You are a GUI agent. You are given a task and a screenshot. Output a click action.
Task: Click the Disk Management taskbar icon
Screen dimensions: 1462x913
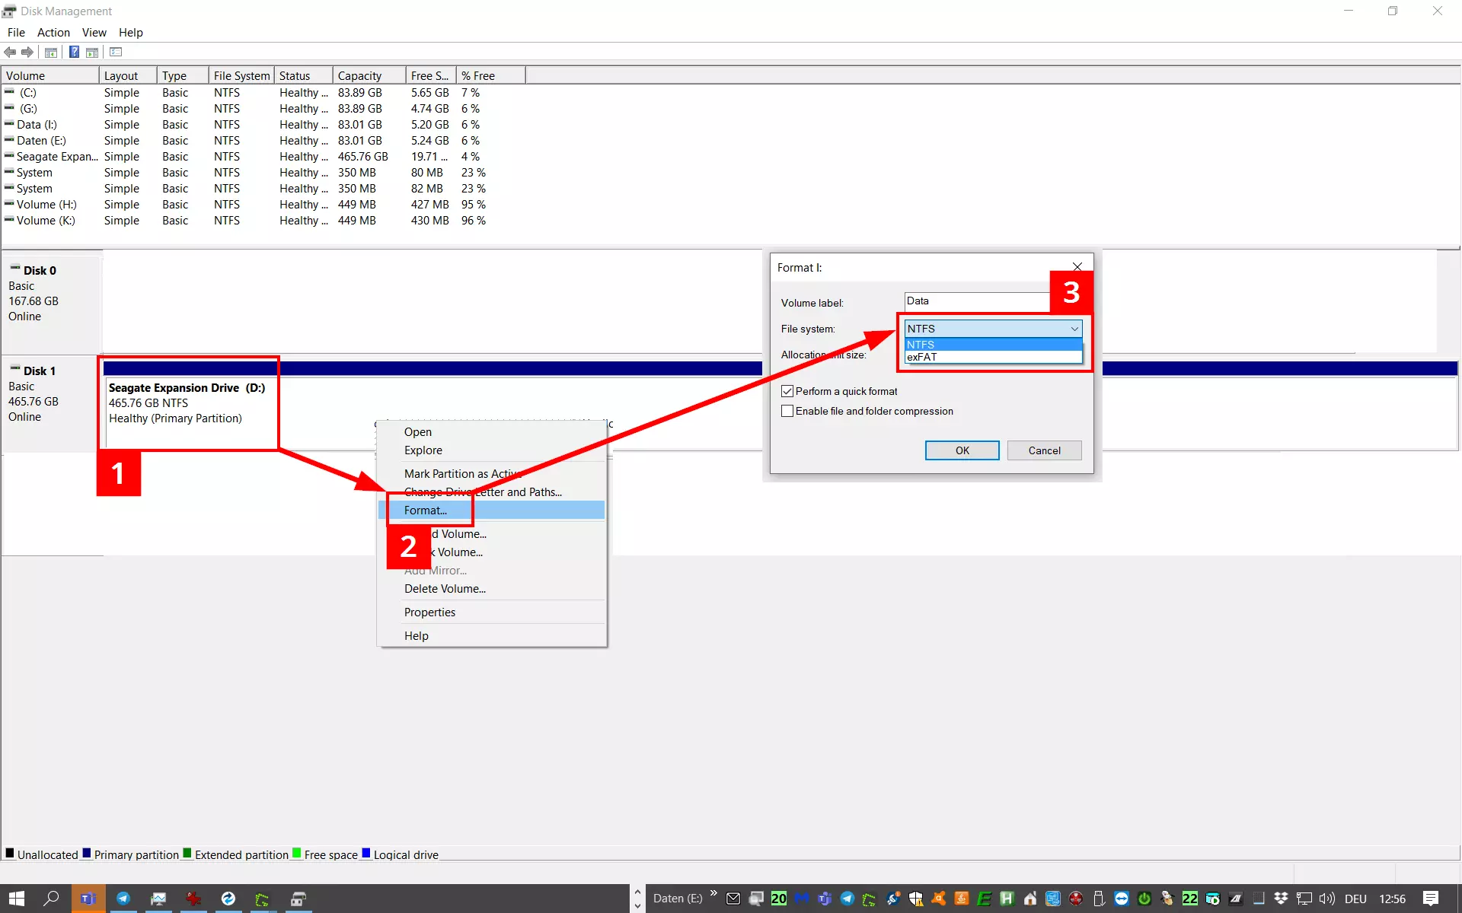click(x=298, y=899)
